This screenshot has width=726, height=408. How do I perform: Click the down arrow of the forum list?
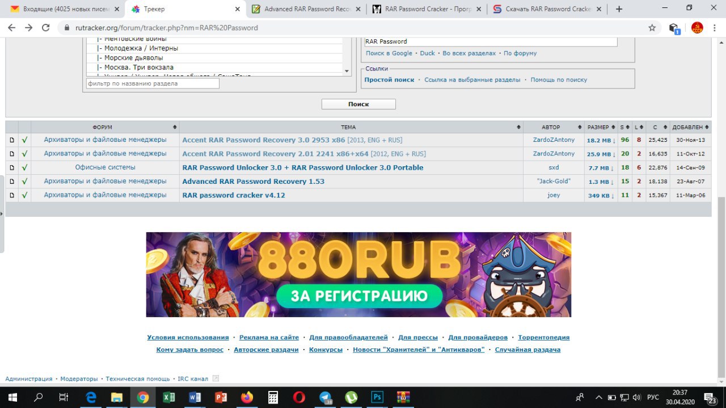(x=347, y=71)
